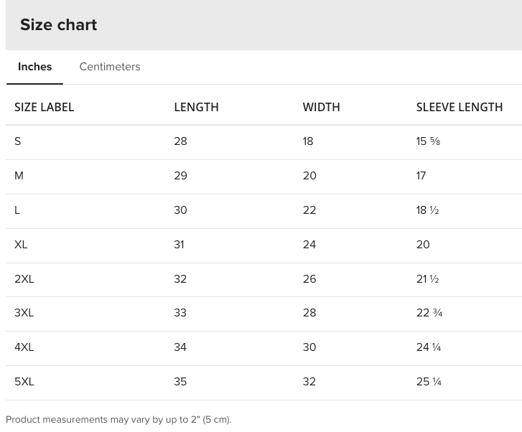Click the product measurements disclaimer note
The image size is (522, 432).
[x=118, y=419]
